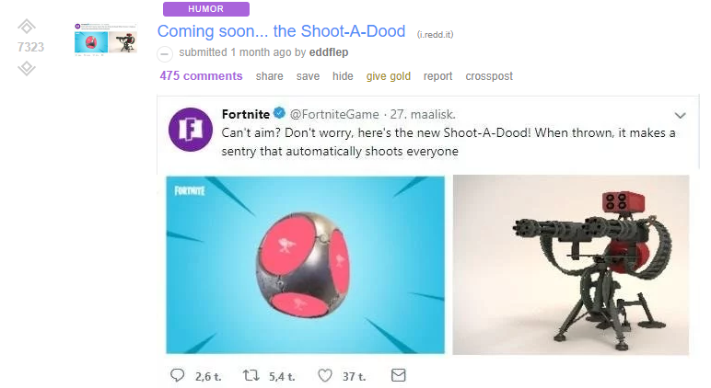Image resolution: width=711 pixels, height=388 pixels.
Task: Open the post thumbnail preview image
Action: coord(106,40)
